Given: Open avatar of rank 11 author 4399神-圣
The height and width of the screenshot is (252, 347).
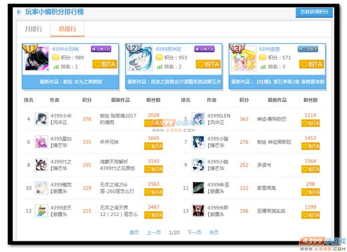Looking at the screenshot, I should [198, 188].
